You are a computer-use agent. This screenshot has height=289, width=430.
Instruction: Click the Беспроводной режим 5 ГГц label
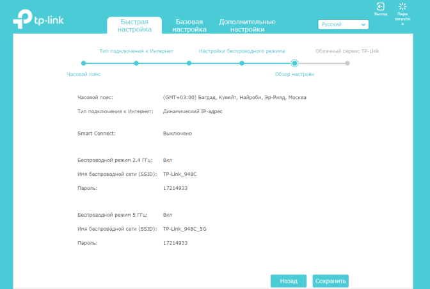[113, 215]
